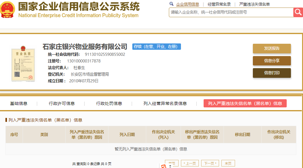Click the 信息分享 button
Viewport: 303px width, 168px height.
(x=272, y=61)
